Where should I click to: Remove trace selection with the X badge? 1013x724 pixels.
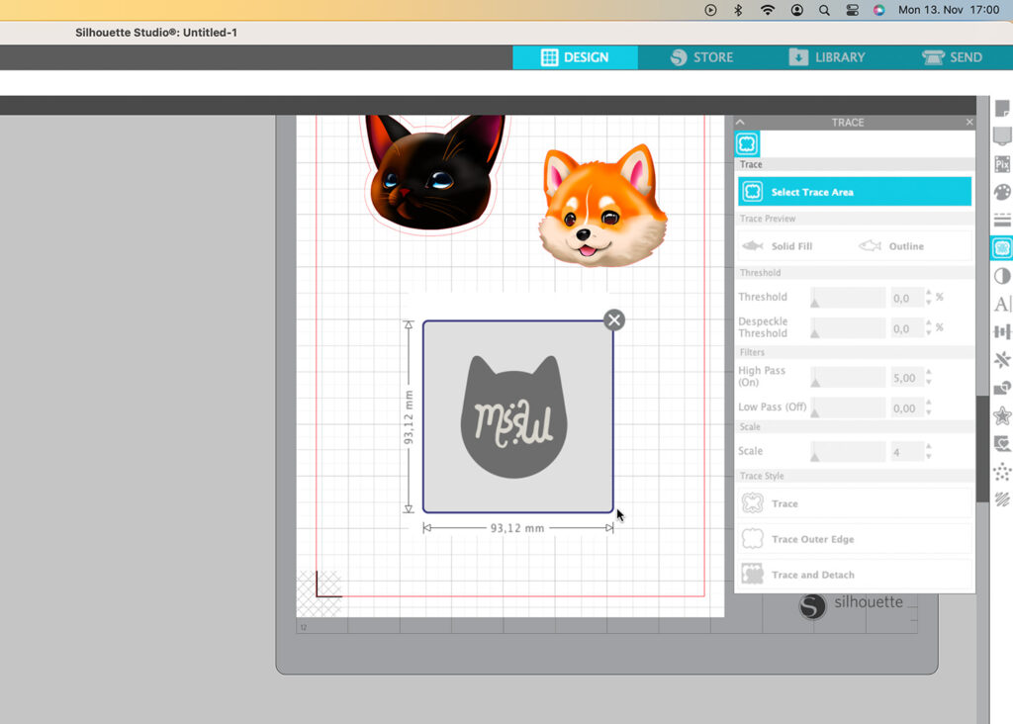pyautogui.click(x=614, y=319)
